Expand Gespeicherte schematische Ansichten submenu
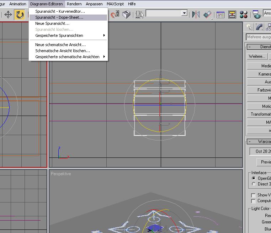Viewport: 271px width, 233px height. click(x=68, y=57)
